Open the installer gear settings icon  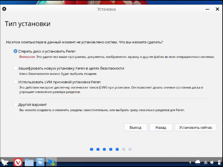click(x=4, y=9)
